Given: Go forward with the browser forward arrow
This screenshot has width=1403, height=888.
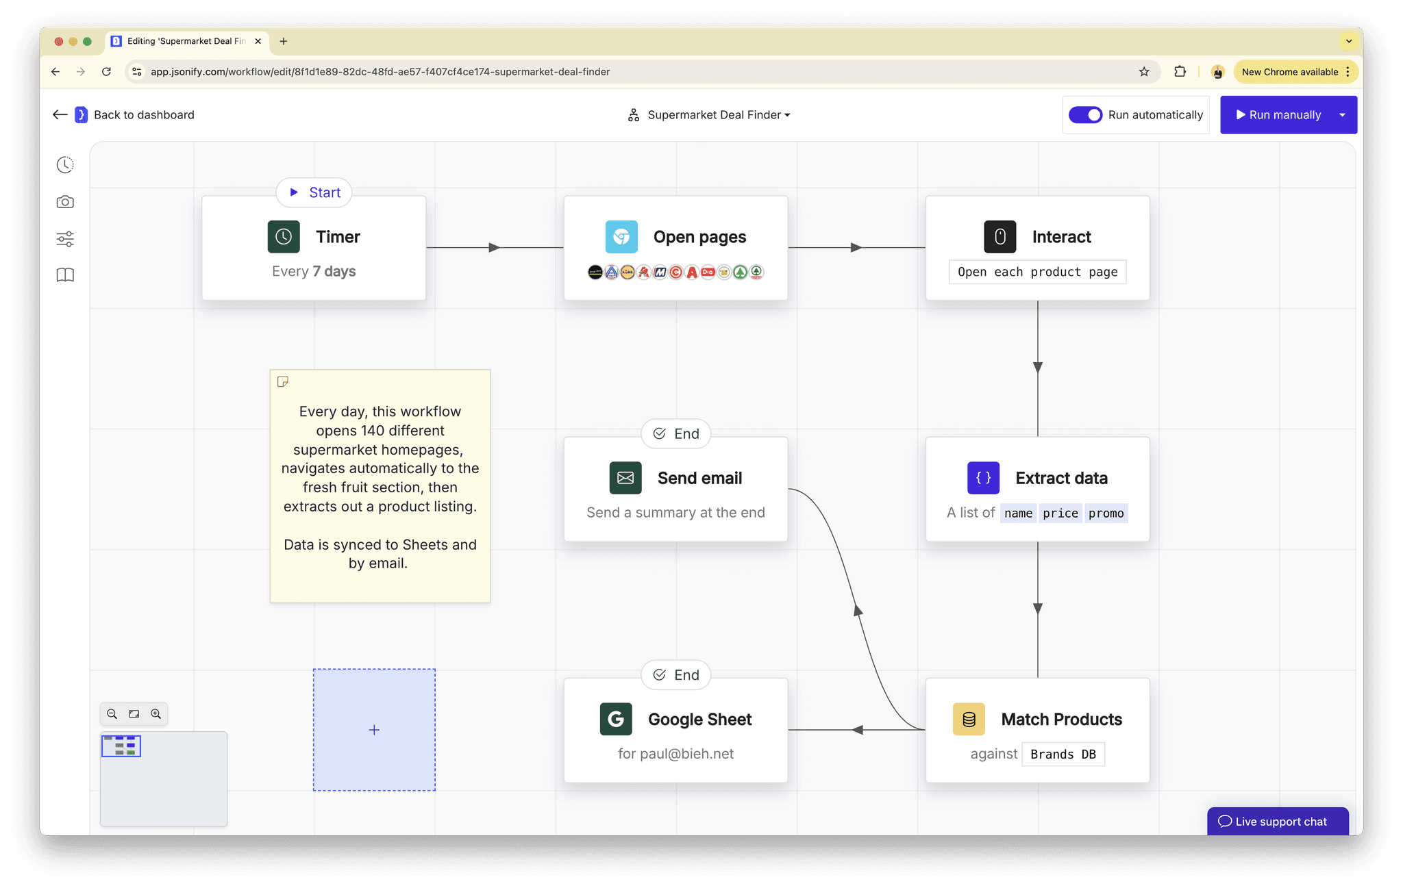Looking at the screenshot, I should (81, 72).
